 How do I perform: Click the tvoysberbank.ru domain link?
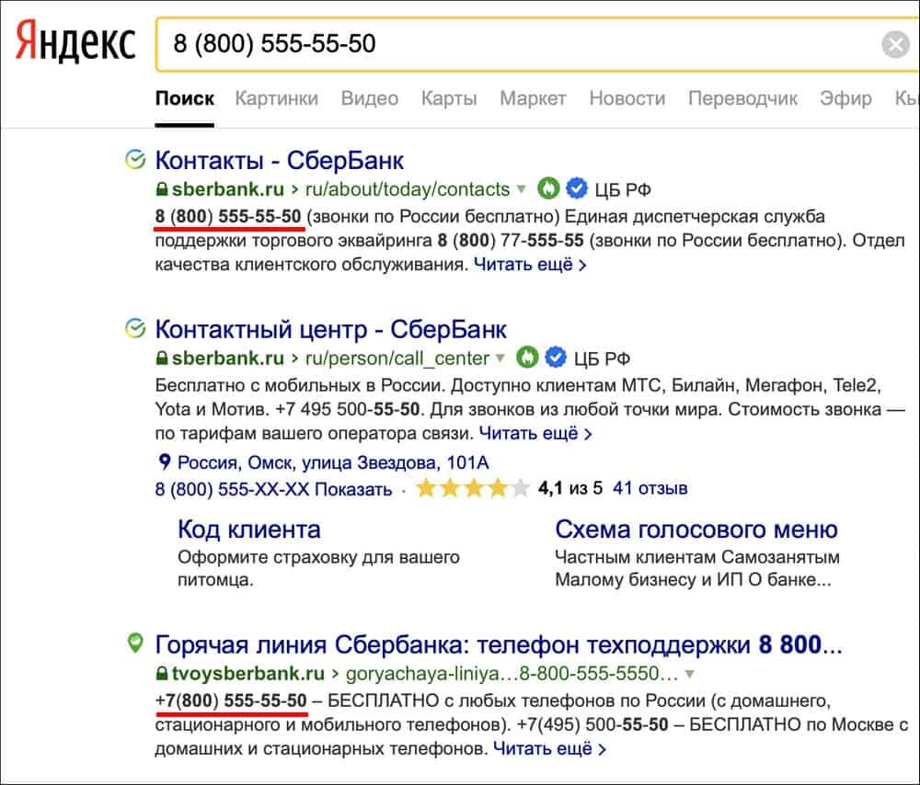248,674
